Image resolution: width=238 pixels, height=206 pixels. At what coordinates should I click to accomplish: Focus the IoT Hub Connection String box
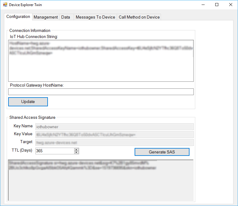[101, 61]
